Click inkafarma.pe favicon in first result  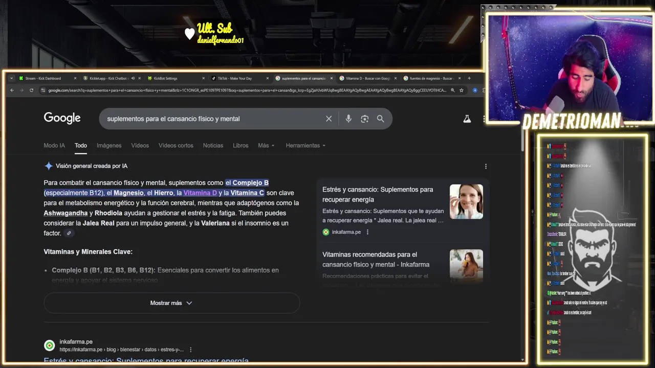[49, 346]
